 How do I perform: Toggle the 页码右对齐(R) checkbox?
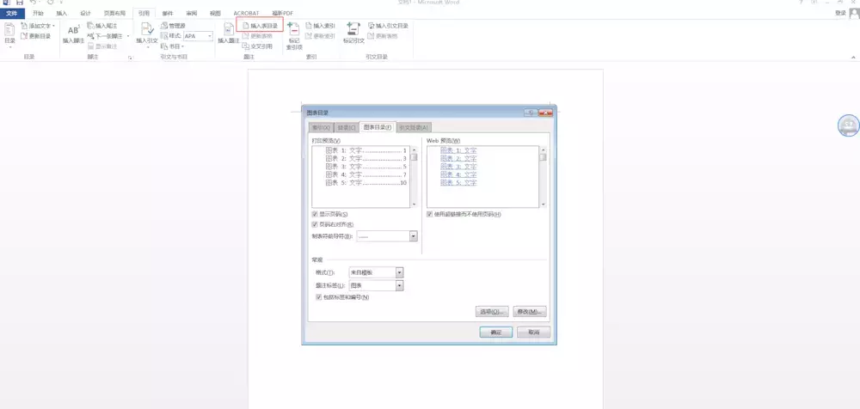[315, 225]
